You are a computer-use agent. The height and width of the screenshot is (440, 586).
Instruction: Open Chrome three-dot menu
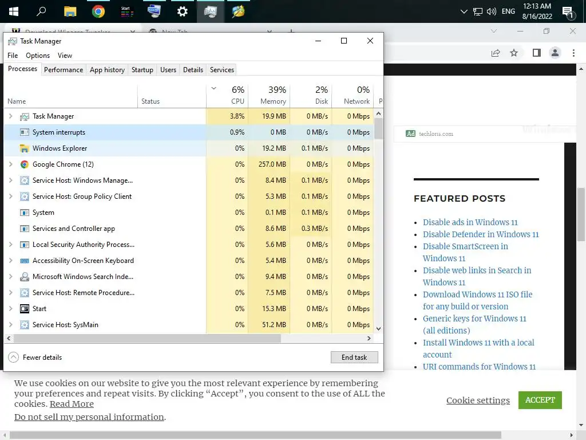[573, 53]
